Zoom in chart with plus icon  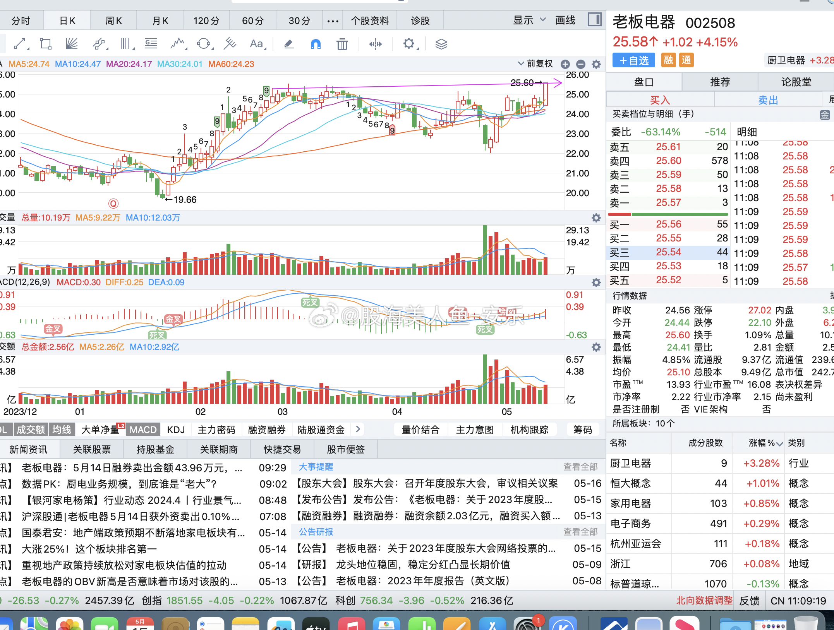click(x=565, y=64)
